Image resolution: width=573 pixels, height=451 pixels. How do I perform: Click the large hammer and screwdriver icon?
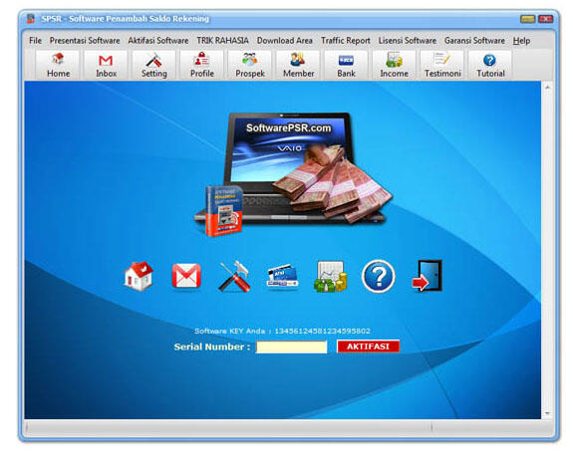click(234, 276)
